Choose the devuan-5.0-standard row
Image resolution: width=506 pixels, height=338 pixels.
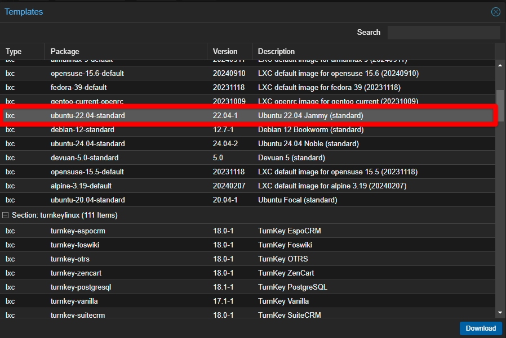[84, 158]
